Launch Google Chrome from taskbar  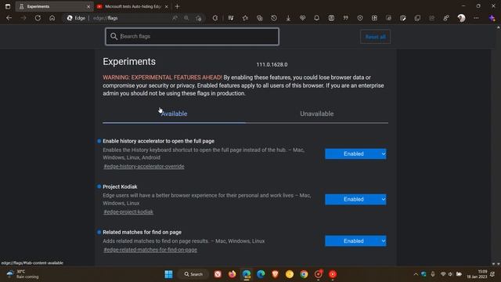pyautogui.click(x=304, y=274)
